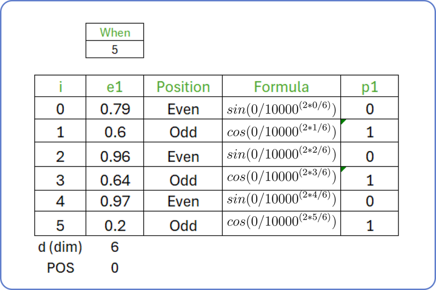Select the 'e1' column header
This screenshot has width=436, height=290.
point(115,87)
